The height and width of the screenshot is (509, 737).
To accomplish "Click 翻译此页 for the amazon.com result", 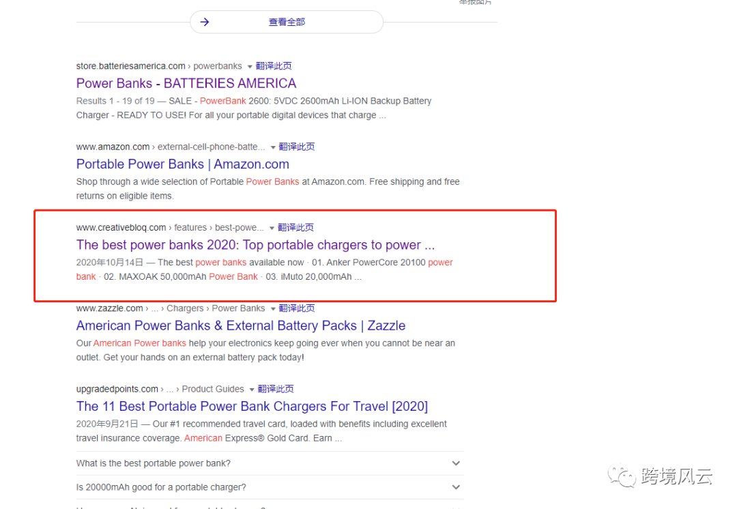I will click(x=297, y=147).
